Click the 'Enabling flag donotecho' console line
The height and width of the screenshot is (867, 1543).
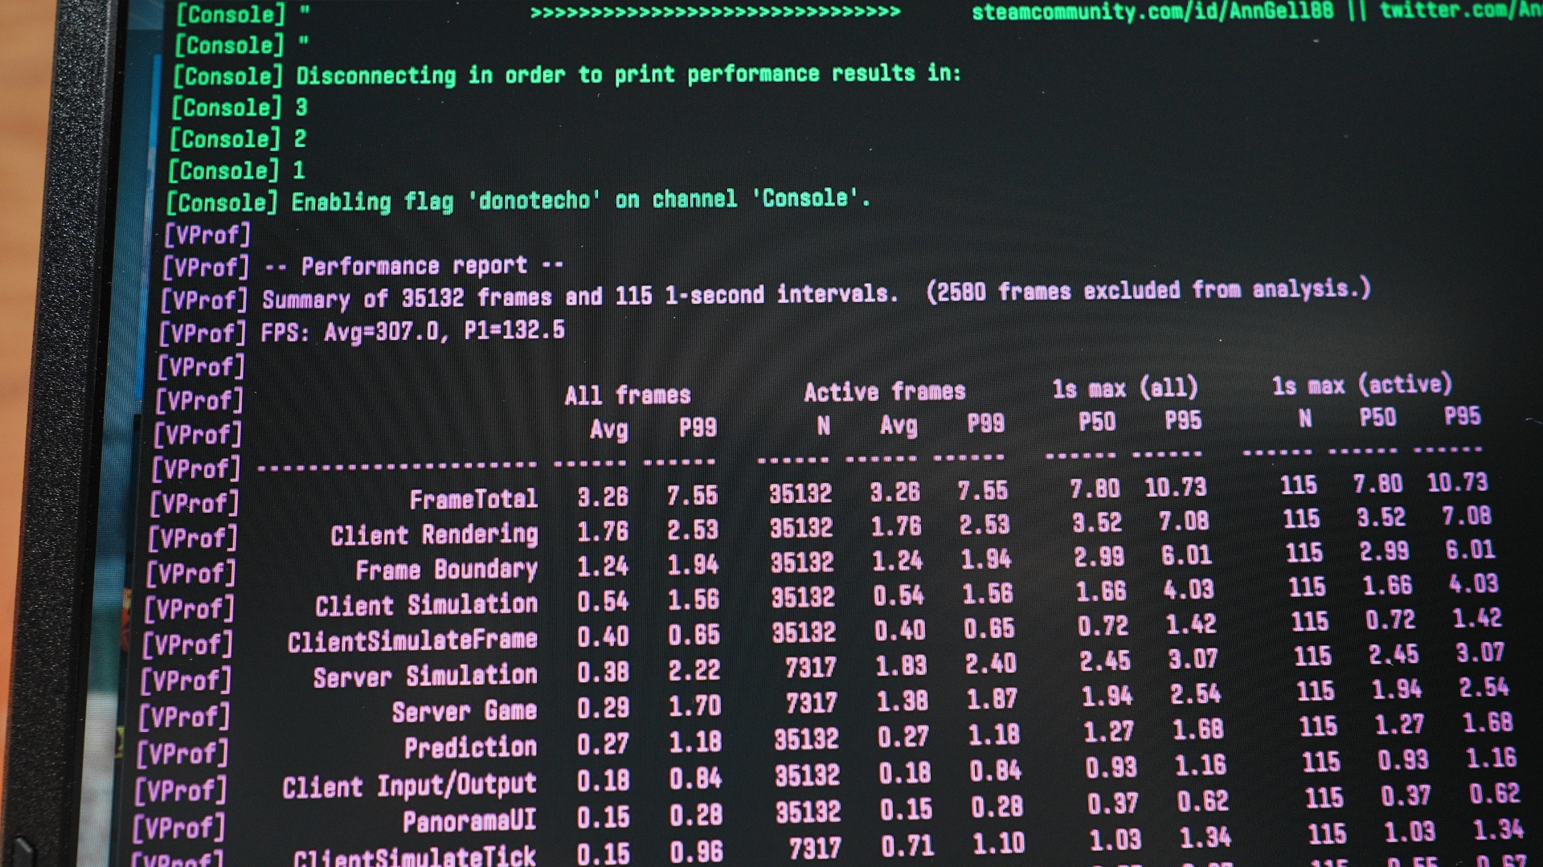pyautogui.click(x=580, y=200)
